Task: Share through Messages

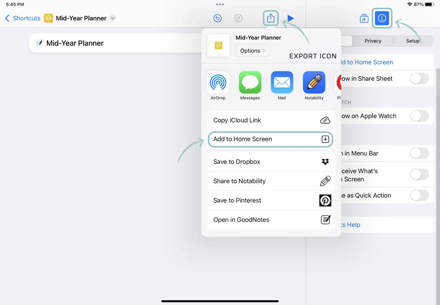Action: click(250, 86)
